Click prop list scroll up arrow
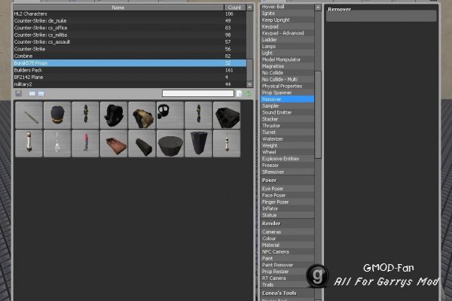 coord(249,8)
